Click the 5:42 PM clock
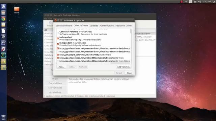The height and width of the screenshot is (121, 216). click(207, 2)
